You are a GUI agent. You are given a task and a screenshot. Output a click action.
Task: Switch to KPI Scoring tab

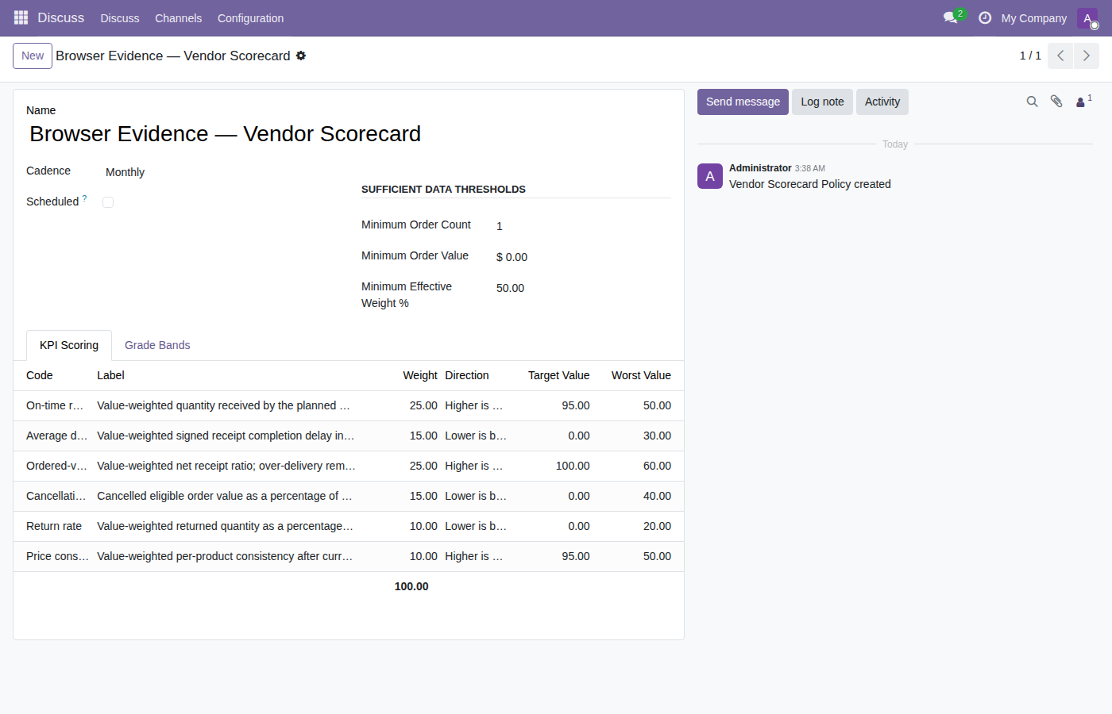[x=69, y=345]
